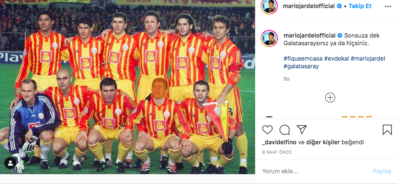The image size is (398, 184).
Task: View the 'diğer kişiler' likes list
Action: click(x=323, y=143)
